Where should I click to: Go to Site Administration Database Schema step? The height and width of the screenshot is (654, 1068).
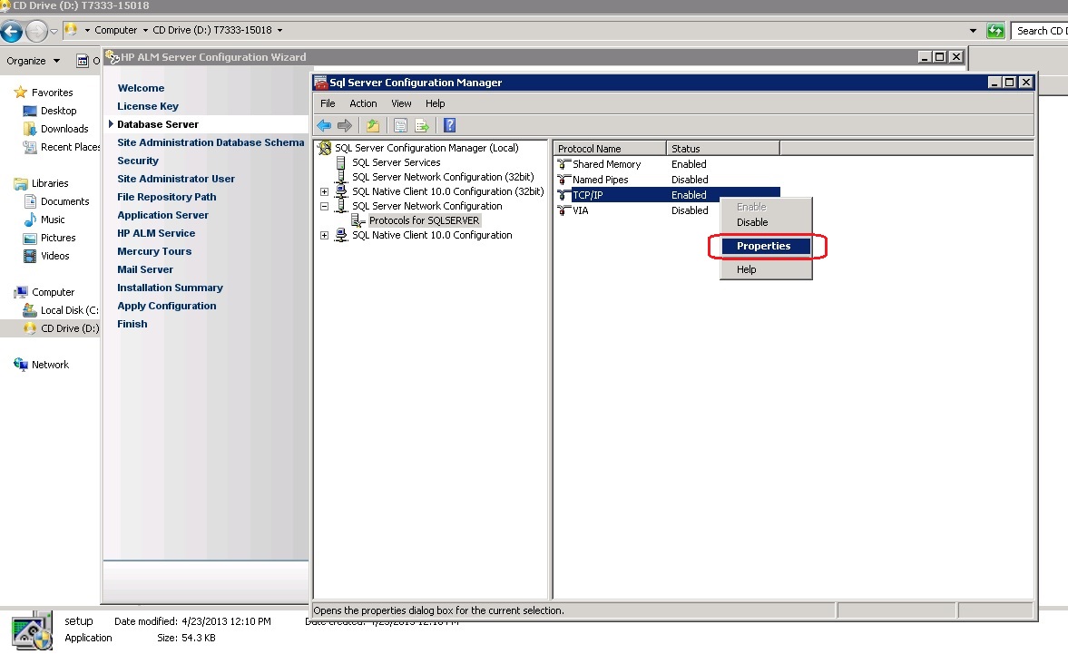click(211, 142)
